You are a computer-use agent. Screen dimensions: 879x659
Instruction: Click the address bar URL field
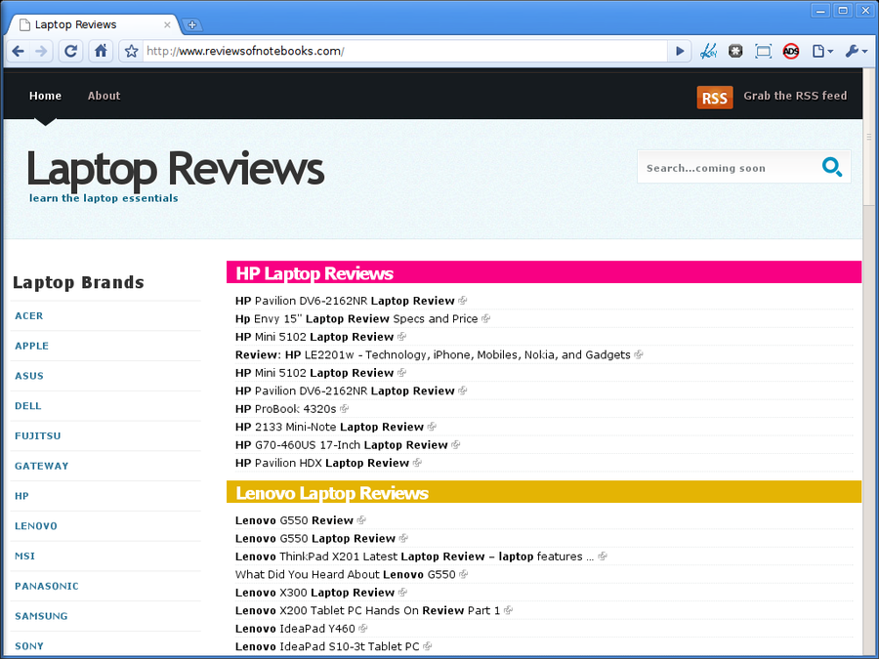404,52
